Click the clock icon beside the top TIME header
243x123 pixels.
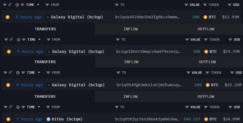(17, 5)
